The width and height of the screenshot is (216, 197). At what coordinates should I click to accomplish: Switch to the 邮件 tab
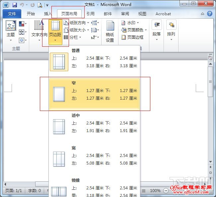(108, 14)
